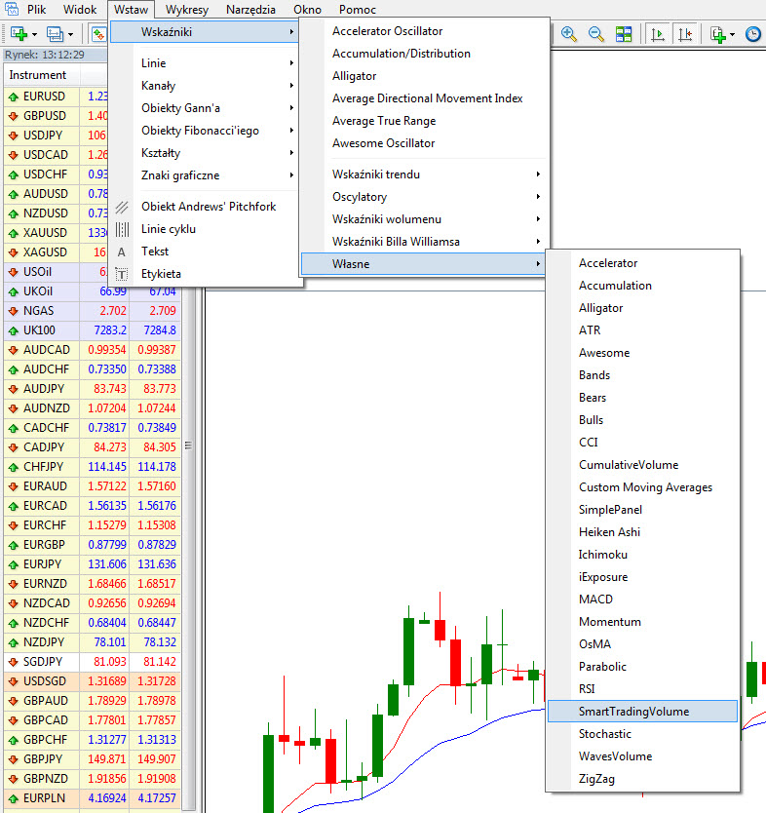Viewport: 766px width, 813px height.
Task: Click EURUSD up-arrow icon
Action: click(14, 97)
